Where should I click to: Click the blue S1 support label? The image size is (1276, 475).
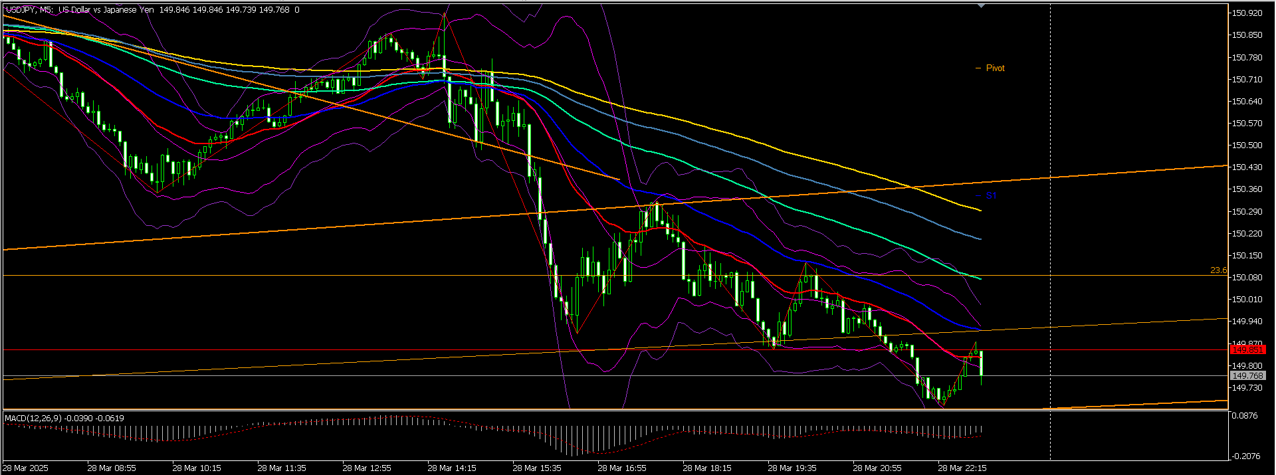[991, 196]
